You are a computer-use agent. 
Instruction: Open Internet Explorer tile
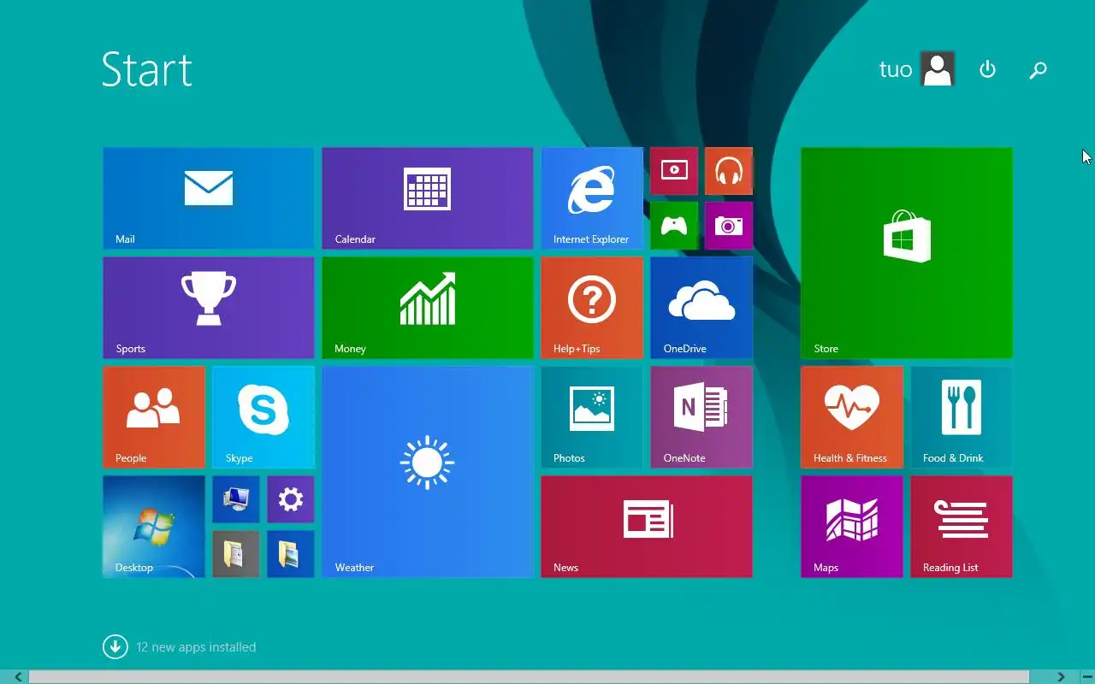point(592,198)
